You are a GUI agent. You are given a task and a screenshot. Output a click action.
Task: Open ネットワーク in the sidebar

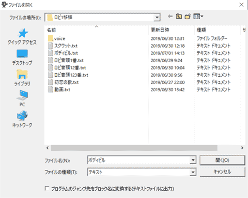(x=22, y=119)
